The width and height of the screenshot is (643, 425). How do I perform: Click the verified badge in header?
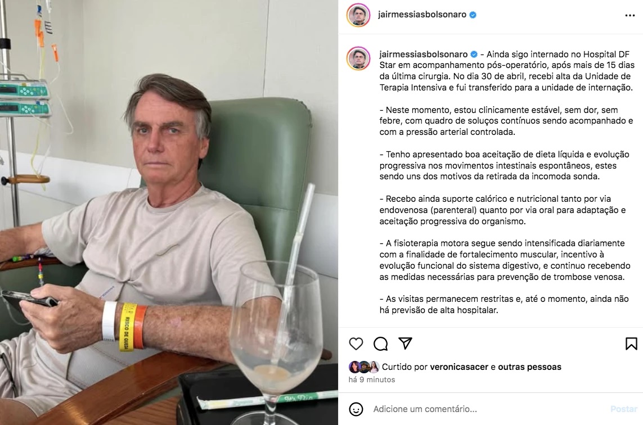click(473, 15)
